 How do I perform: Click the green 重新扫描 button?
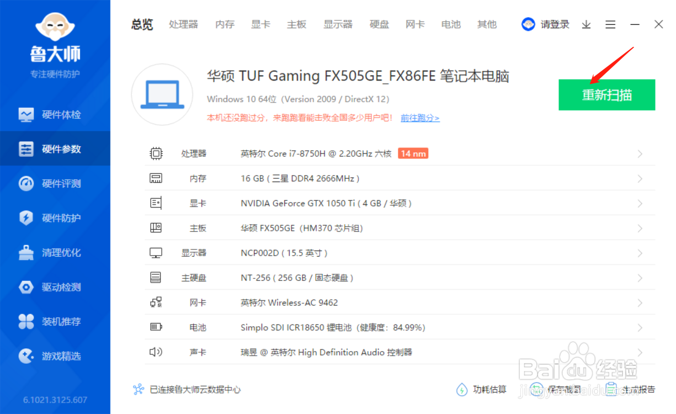(x=607, y=95)
